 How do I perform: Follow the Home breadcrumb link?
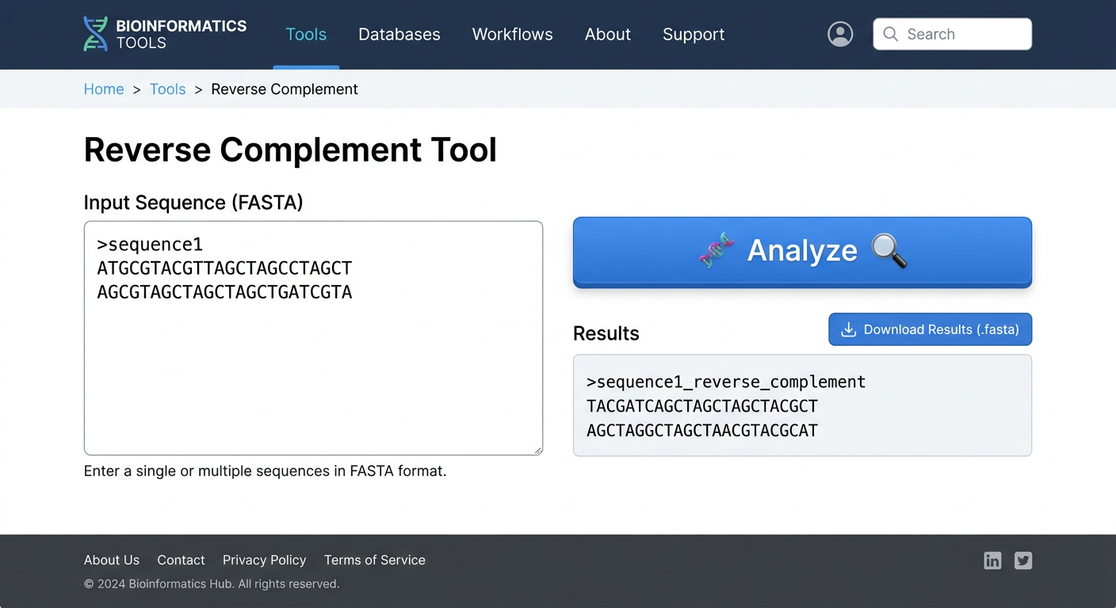pyautogui.click(x=104, y=89)
